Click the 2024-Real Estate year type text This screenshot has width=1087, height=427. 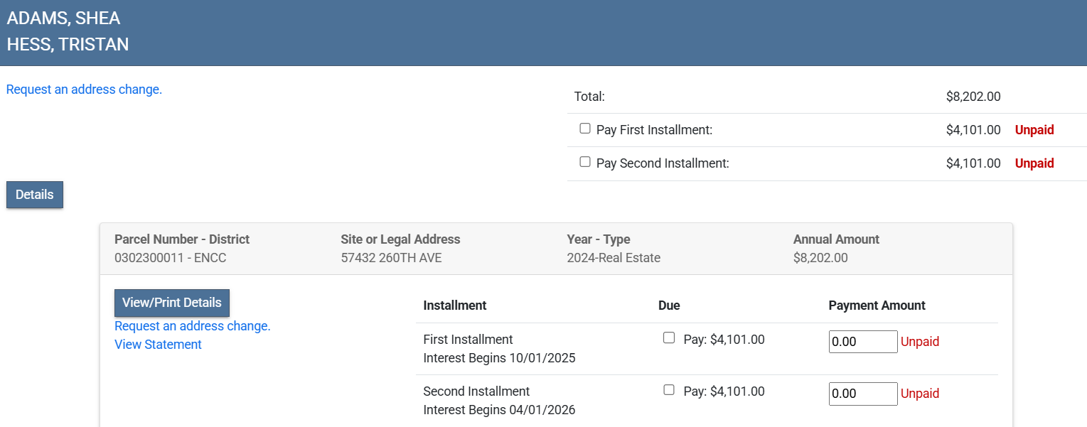coord(614,258)
